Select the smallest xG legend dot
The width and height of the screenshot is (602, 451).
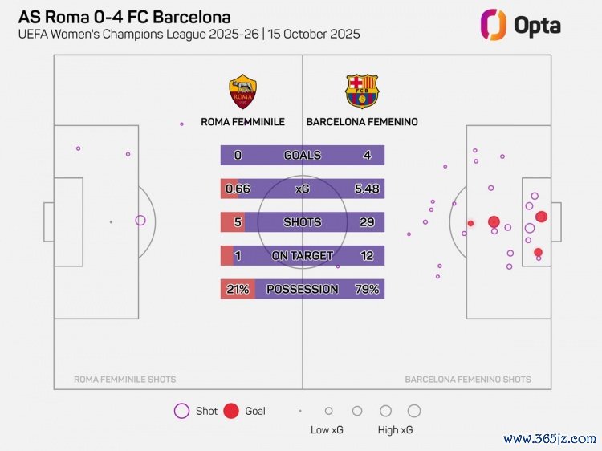[300, 411]
